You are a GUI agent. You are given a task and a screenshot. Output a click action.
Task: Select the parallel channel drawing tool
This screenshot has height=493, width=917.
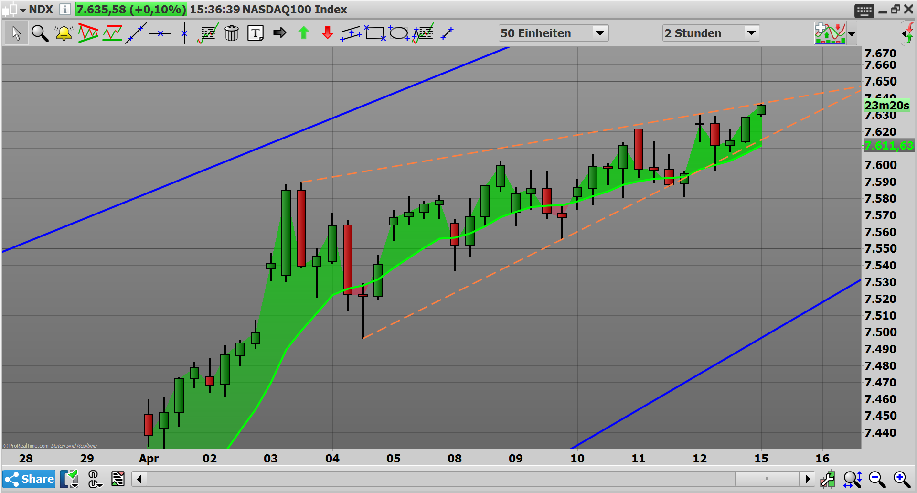(x=351, y=33)
